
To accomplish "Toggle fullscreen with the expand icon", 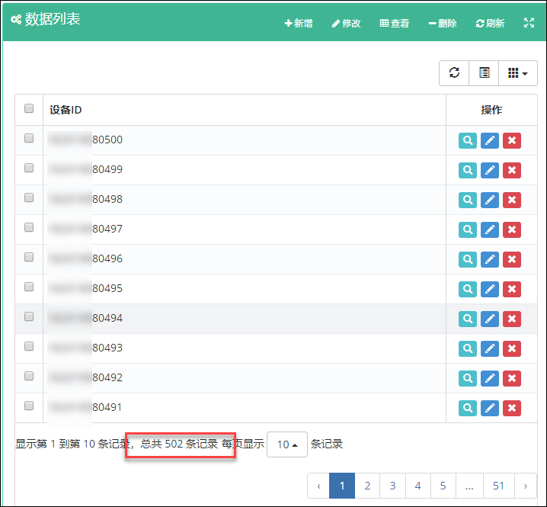I will point(529,23).
